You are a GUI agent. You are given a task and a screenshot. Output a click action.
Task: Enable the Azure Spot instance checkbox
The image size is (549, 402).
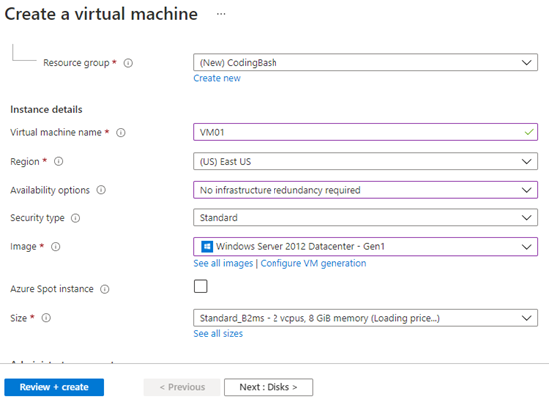tap(201, 286)
